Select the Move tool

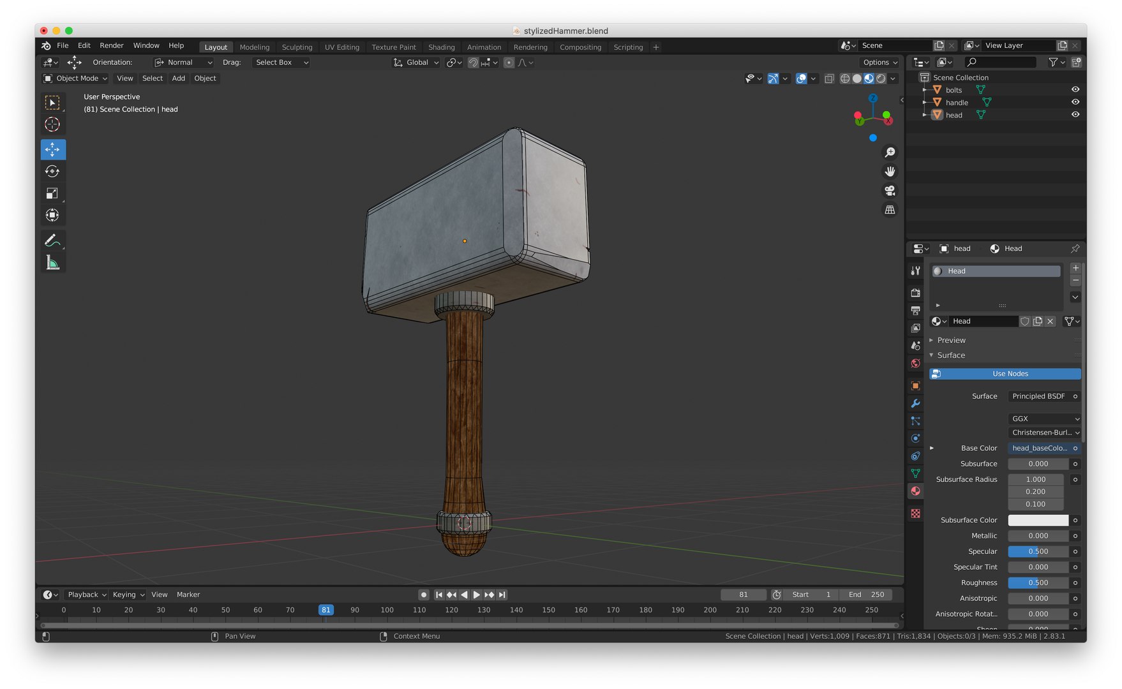click(53, 149)
